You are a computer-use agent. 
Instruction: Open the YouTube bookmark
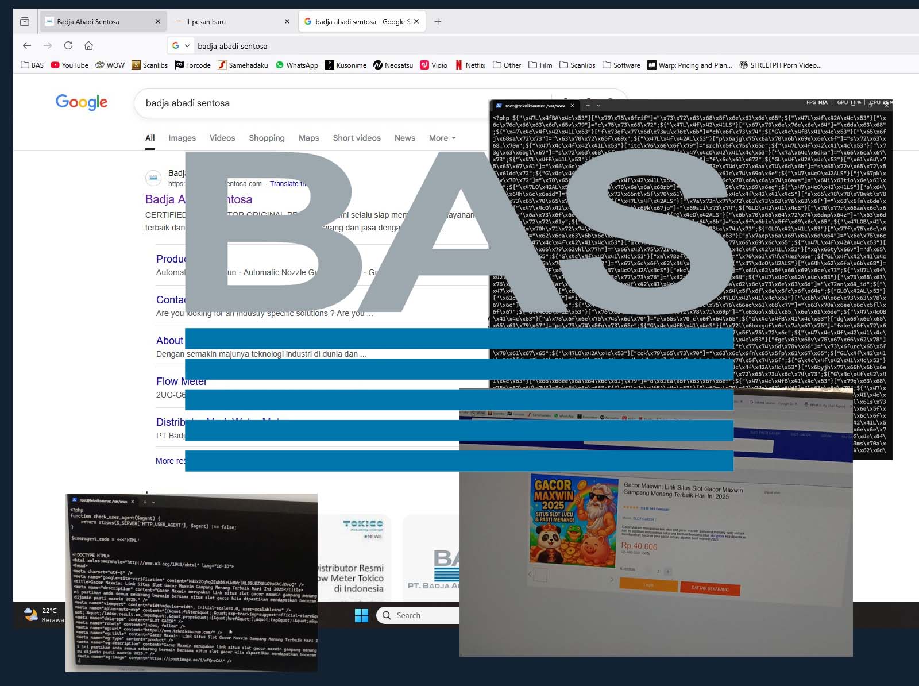pyautogui.click(x=69, y=65)
